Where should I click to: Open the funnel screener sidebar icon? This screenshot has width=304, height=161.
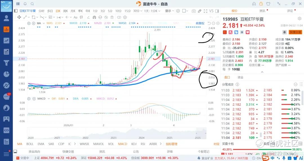pos(6,63)
